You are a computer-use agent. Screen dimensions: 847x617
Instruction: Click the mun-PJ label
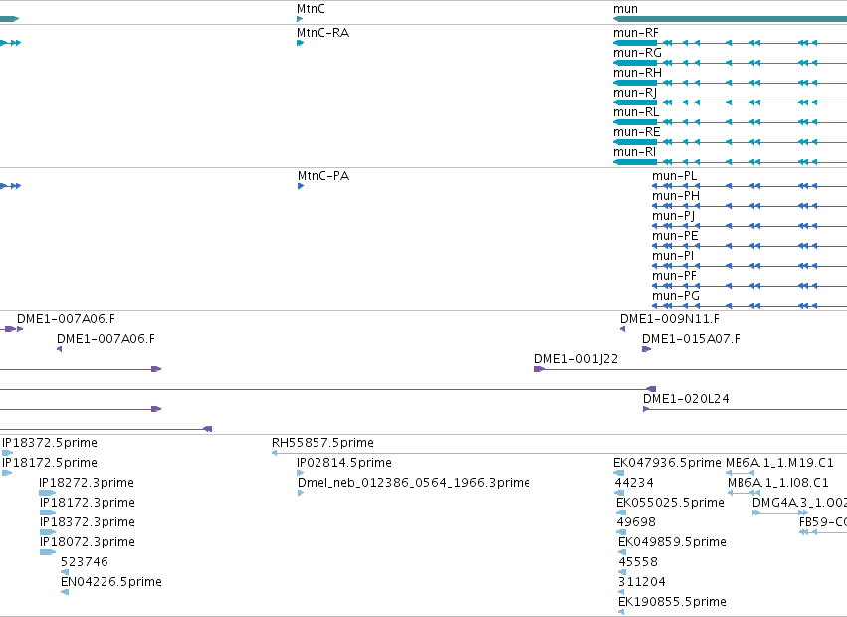click(x=674, y=216)
